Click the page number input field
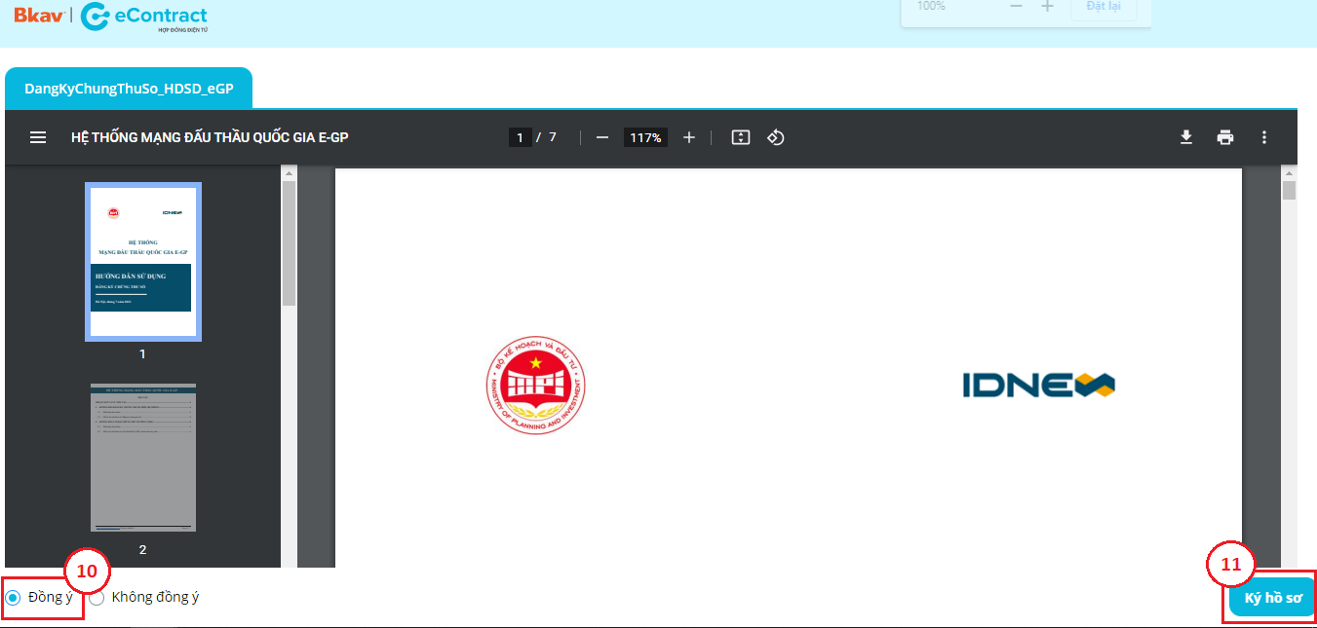The width and height of the screenshot is (1317, 628). pos(521,137)
